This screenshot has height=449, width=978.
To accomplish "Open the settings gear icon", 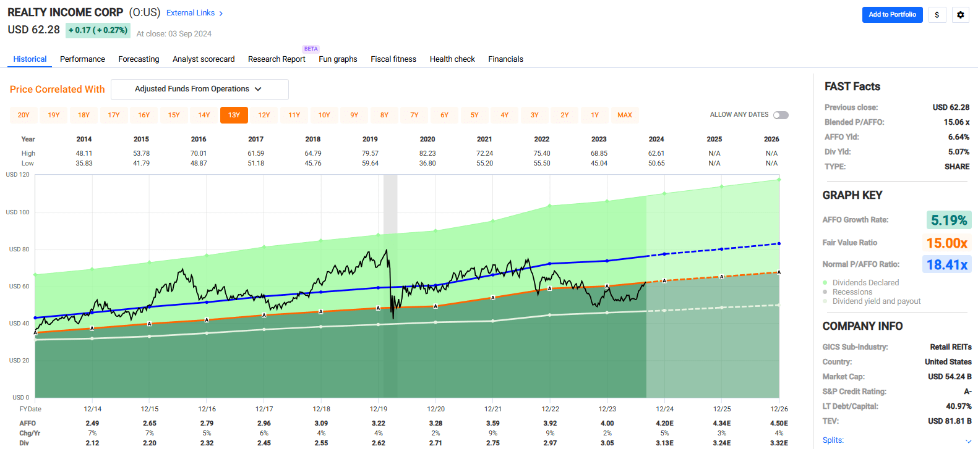I will (x=960, y=15).
